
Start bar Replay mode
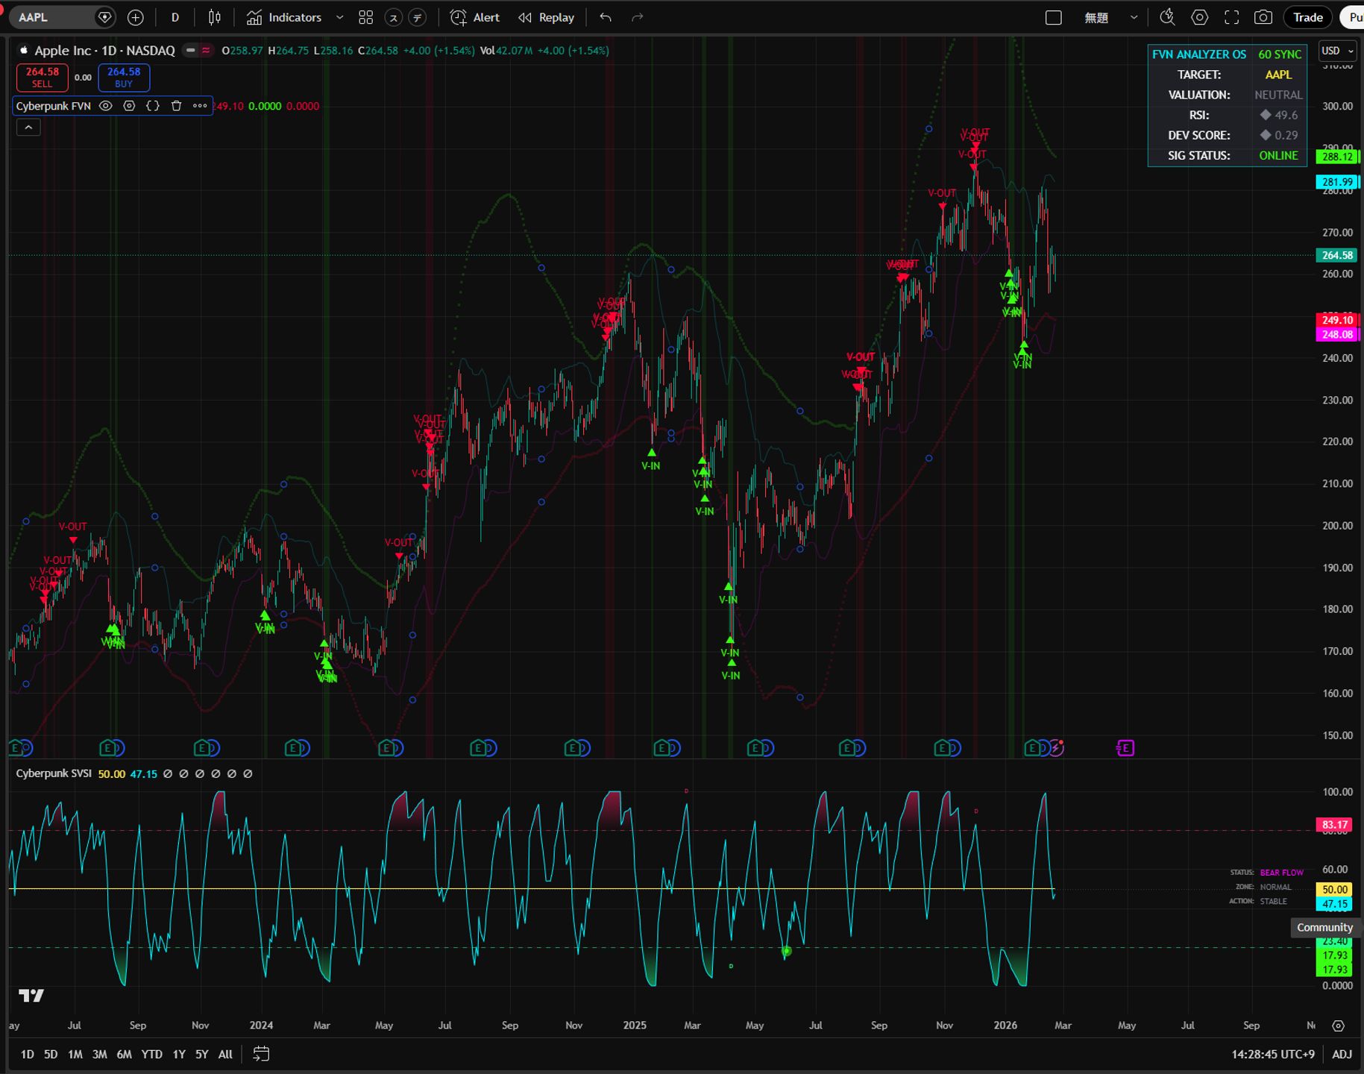pos(547,17)
